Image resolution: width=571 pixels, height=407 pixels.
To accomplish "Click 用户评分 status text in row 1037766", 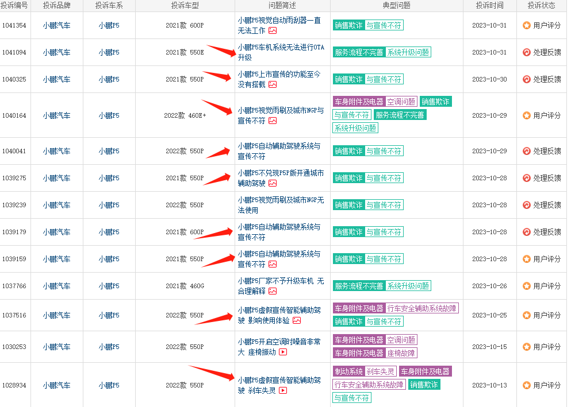I will pyautogui.click(x=547, y=286).
